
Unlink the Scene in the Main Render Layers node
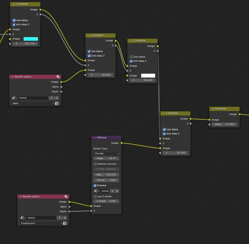coord(57,98)
